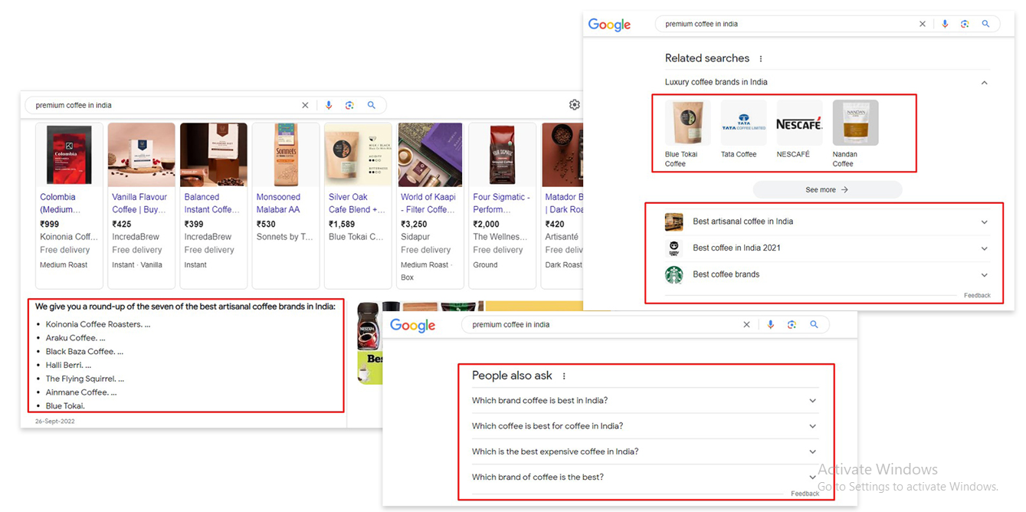Open Vanilla Flavour Coffee product link
Viewport: 1026px width, 512px height.
click(139, 203)
